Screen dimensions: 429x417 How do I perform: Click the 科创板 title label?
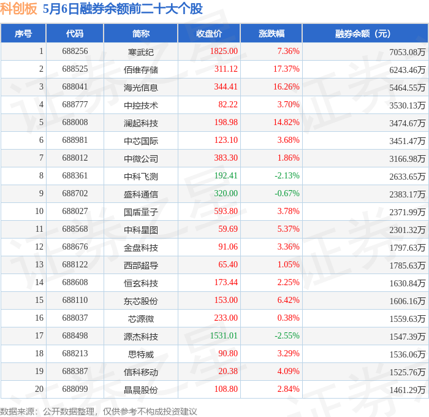(18, 9)
